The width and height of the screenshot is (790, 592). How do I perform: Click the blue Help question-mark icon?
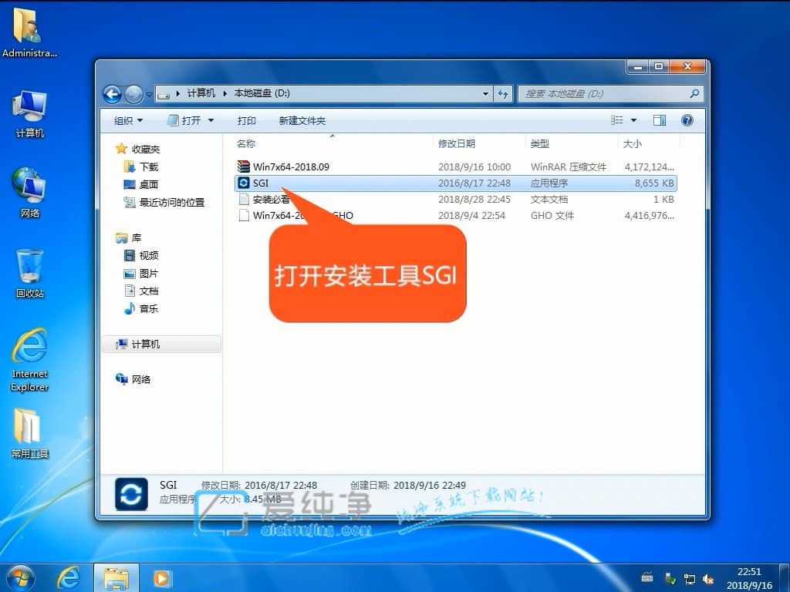686,120
